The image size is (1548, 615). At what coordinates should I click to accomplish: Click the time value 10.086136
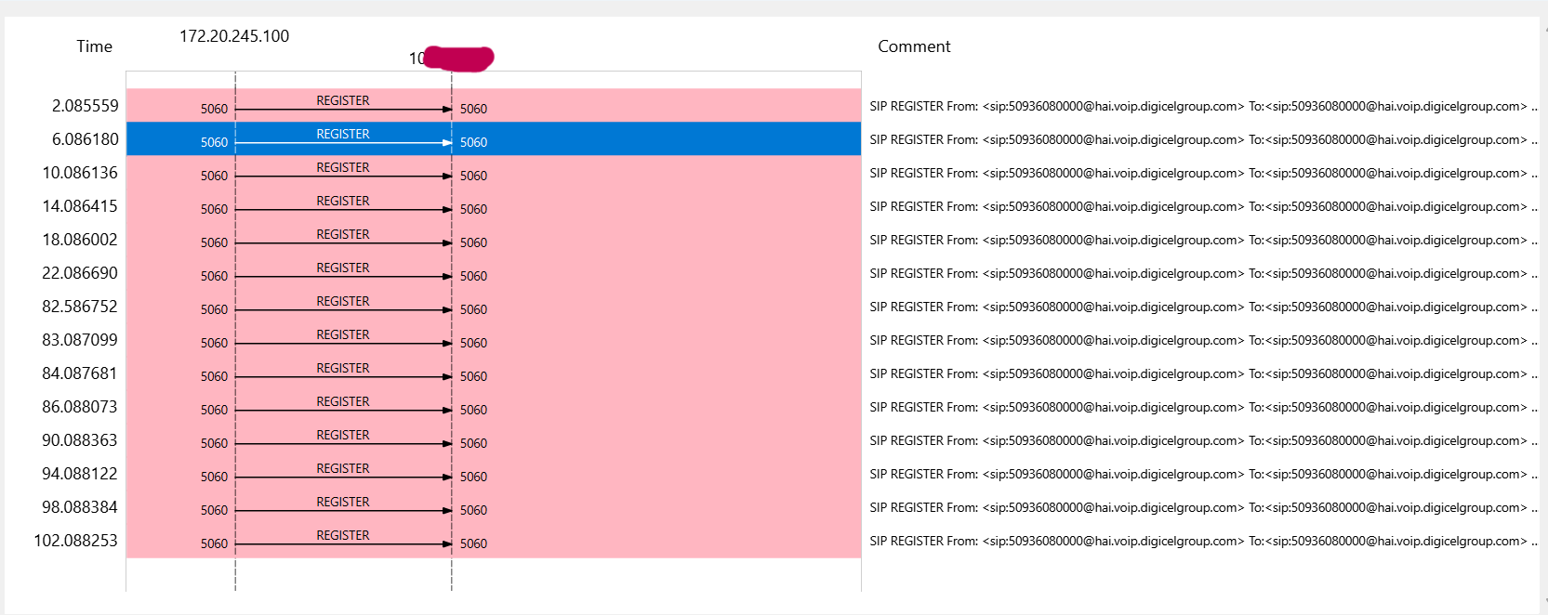click(x=80, y=173)
